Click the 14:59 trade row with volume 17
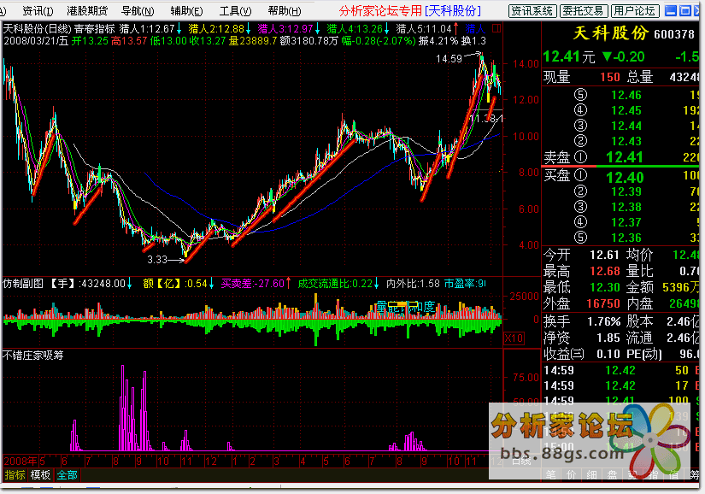The height and width of the screenshot is (494, 705). [x=621, y=385]
